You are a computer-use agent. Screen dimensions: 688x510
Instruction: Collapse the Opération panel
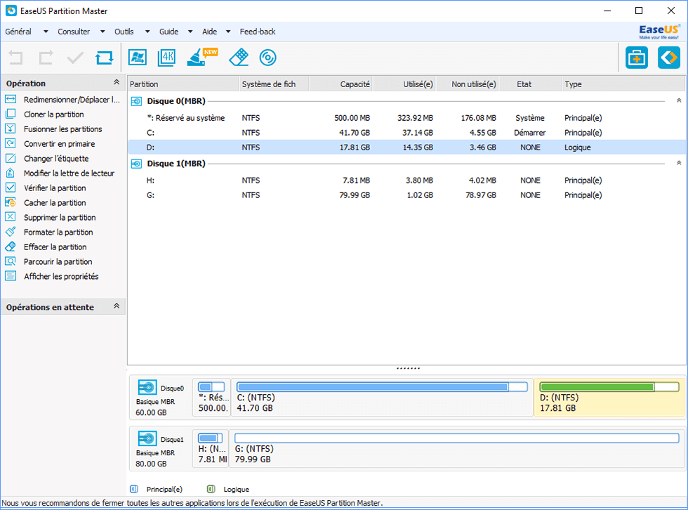click(x=117, y=82)
